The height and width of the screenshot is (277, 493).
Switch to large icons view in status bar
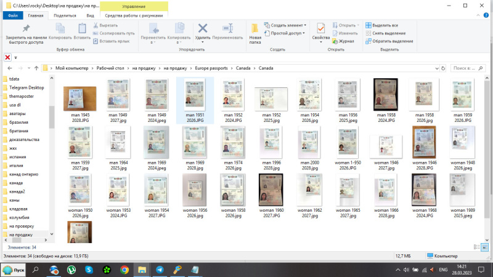(x=484, y=247)
